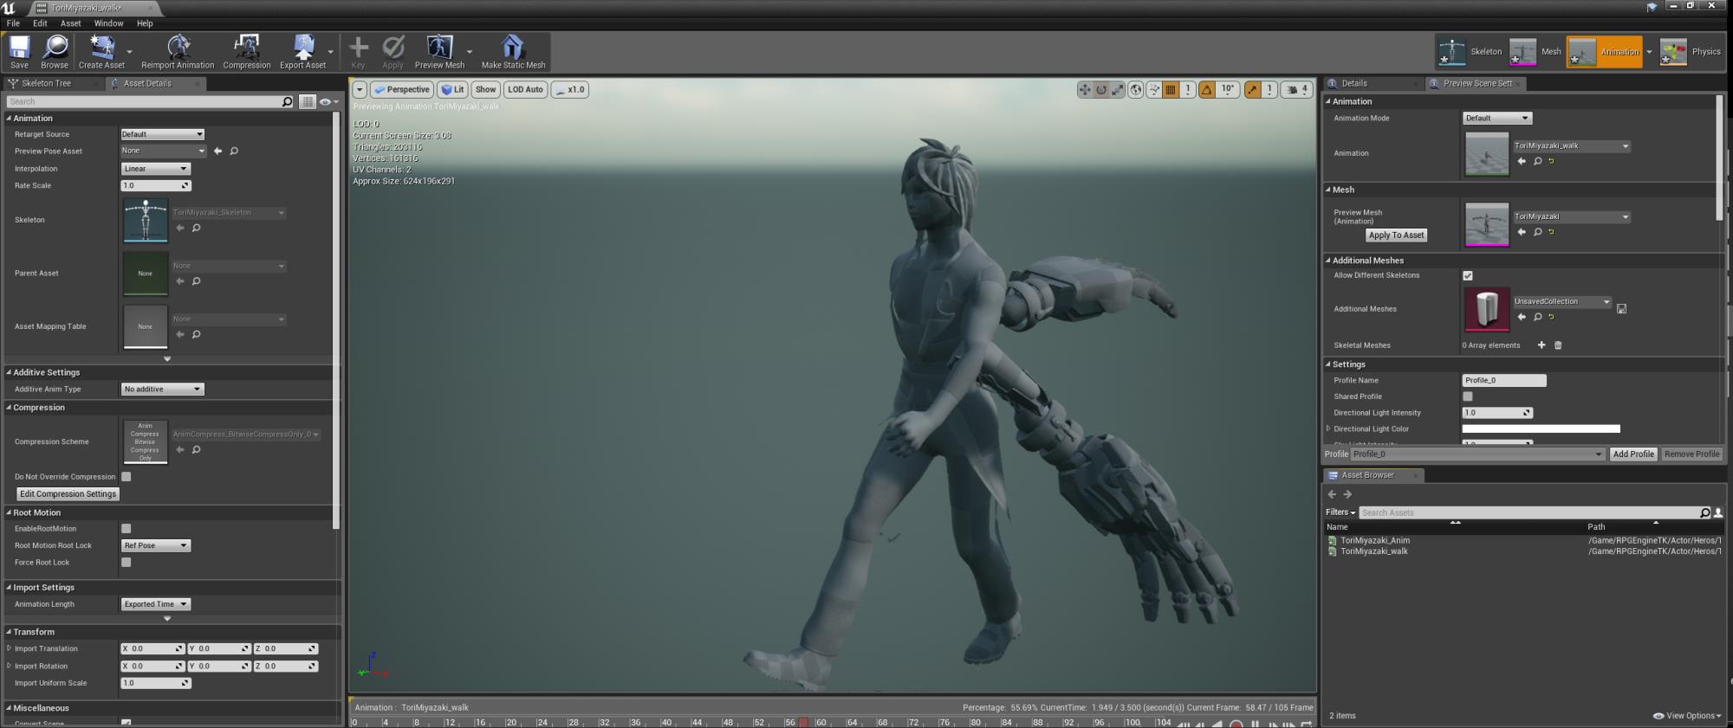Viewport: 1733px width, 728px height.
Task: Click the red scrub marker on the timeline
Action: pyautogui.click(x=803, y=723)
